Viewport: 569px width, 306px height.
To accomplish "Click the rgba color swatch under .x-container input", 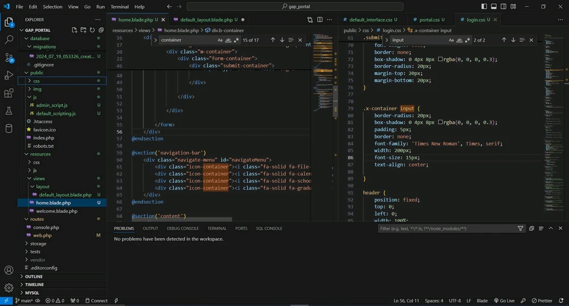I will pyautogui.click(x=440, y=123).
